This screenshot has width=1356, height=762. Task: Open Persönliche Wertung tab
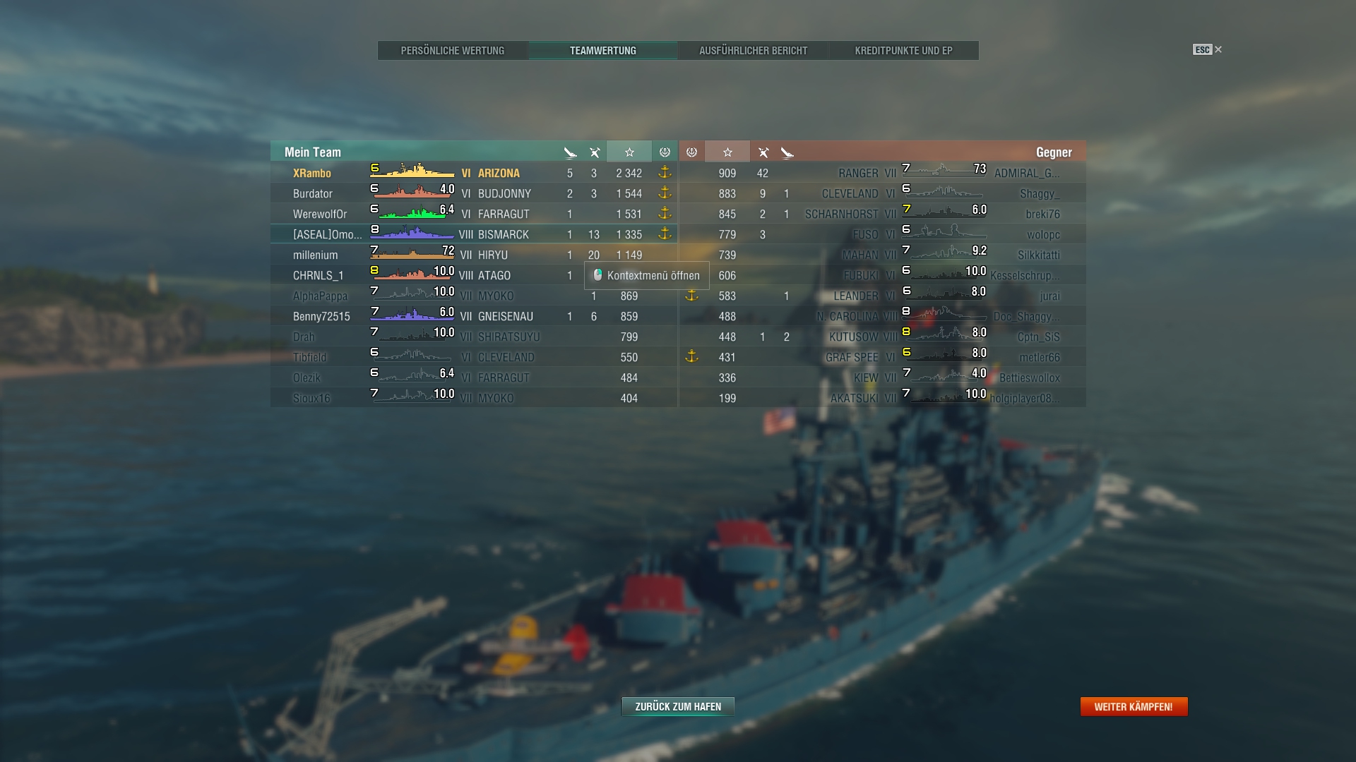[x=453, y=51]
